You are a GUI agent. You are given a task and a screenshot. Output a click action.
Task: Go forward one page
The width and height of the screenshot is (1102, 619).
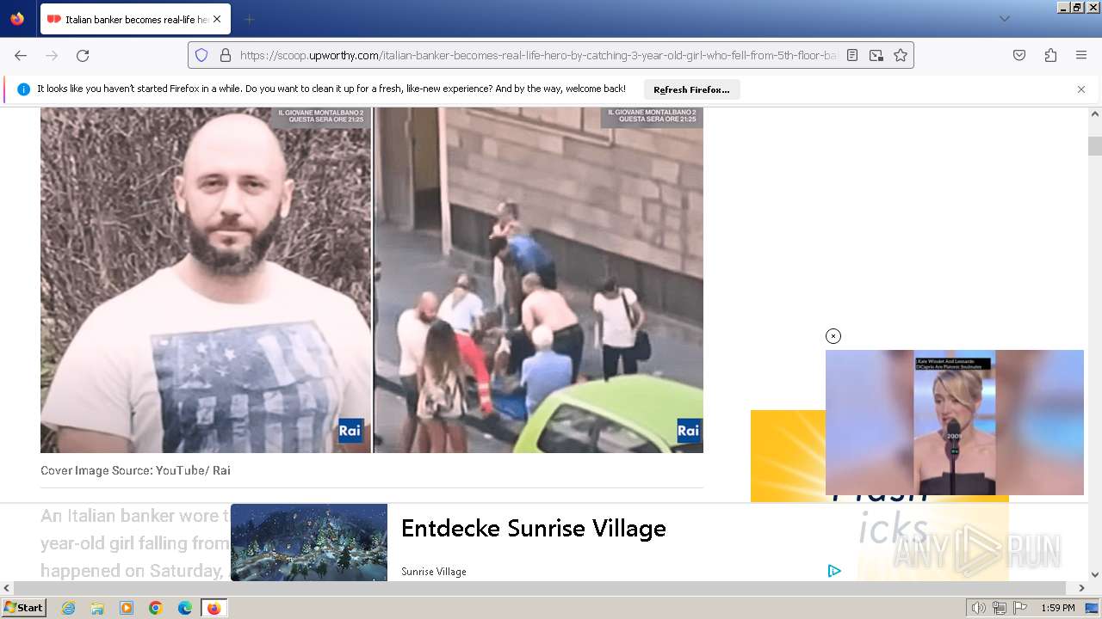click(x=52, y=55)
